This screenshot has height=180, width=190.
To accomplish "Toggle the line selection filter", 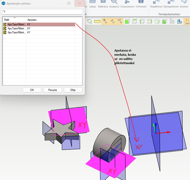I will tap(113, 22).
